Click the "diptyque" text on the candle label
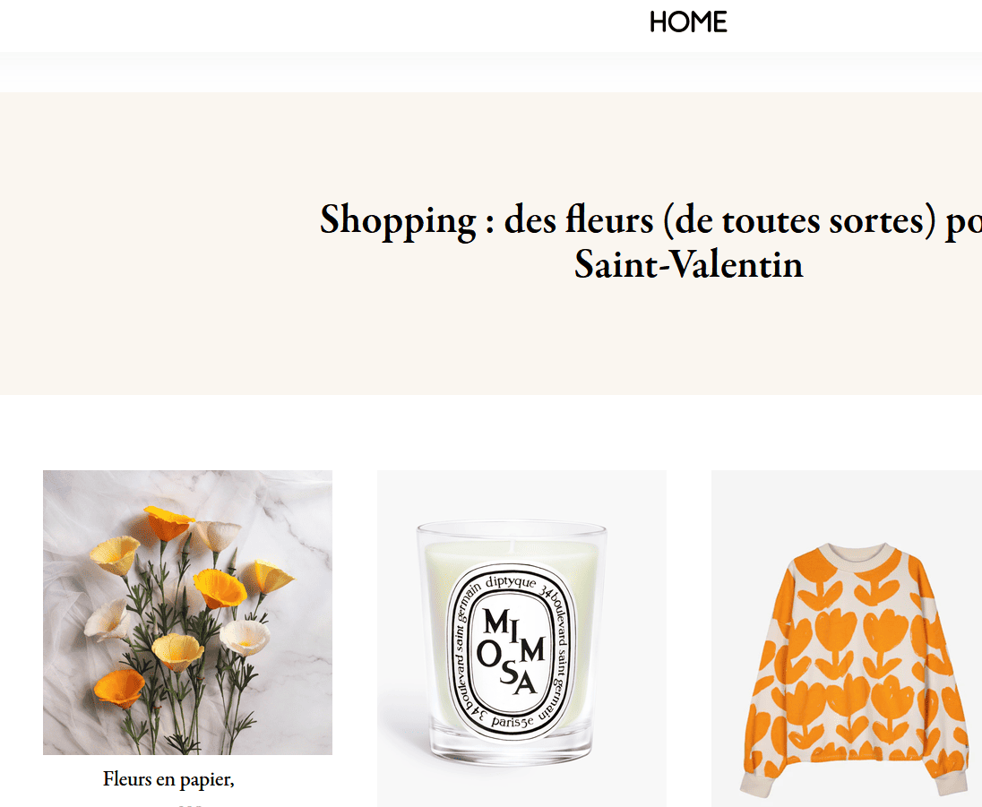 (511, 581)
